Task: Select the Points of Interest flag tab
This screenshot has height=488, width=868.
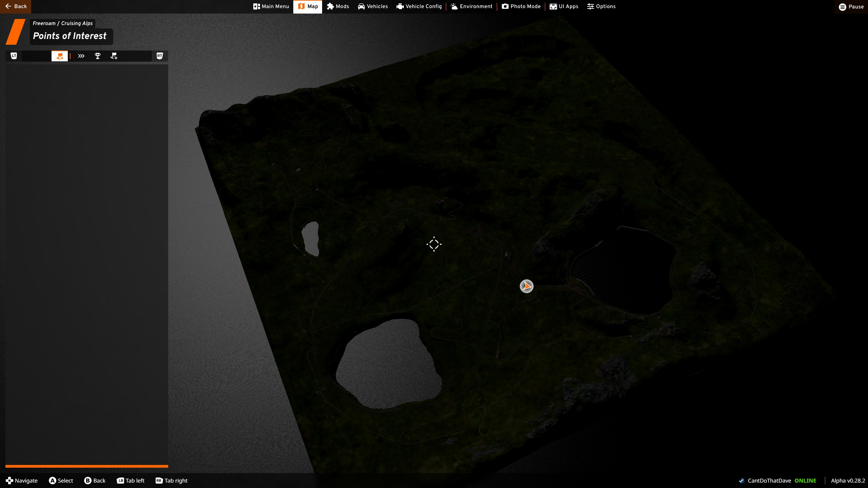Action: coord(60,56)
